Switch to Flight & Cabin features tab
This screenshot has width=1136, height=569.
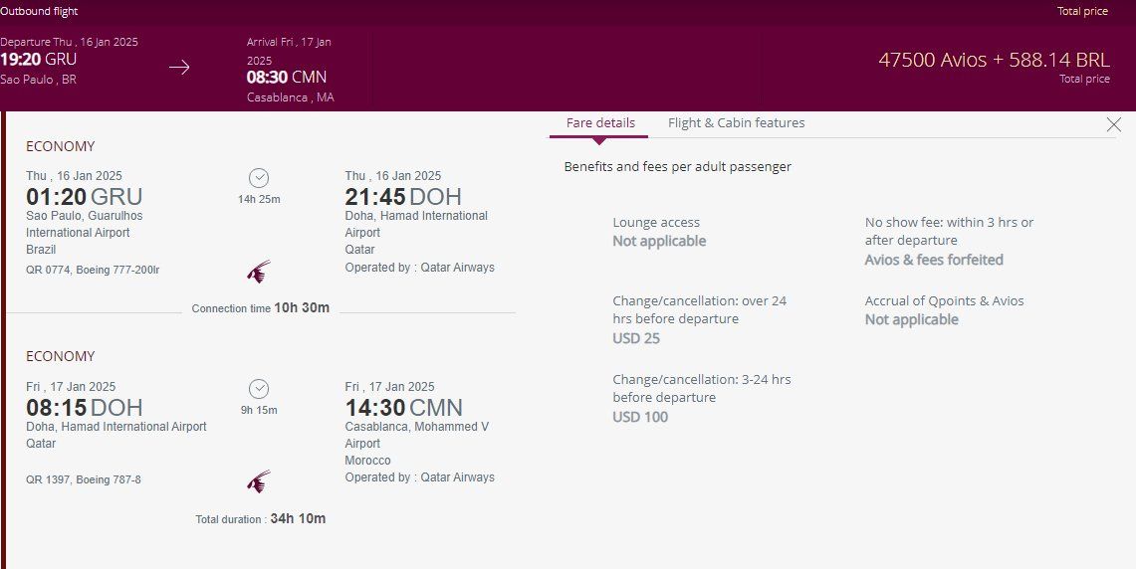(736, 123)
